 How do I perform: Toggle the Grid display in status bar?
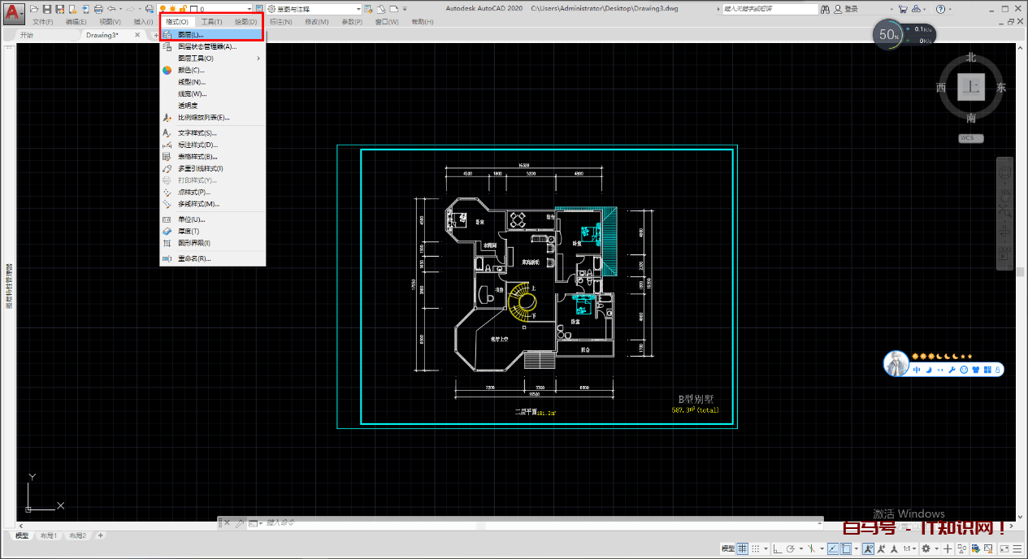[x=741, y=548]
